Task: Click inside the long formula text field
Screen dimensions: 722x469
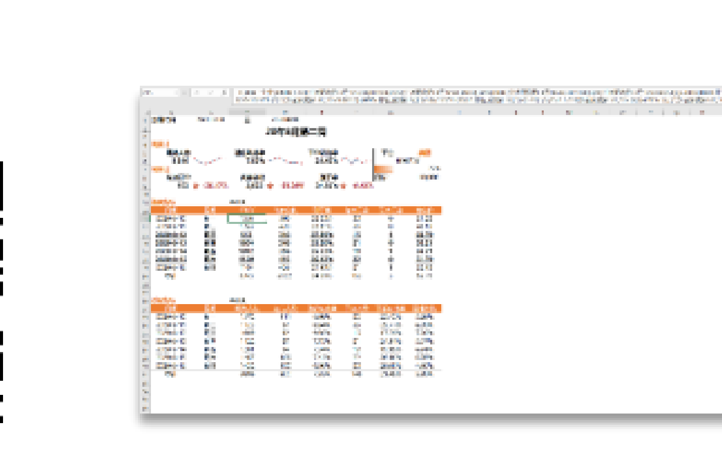Action: pyautogui.click(x=477, y=96)
